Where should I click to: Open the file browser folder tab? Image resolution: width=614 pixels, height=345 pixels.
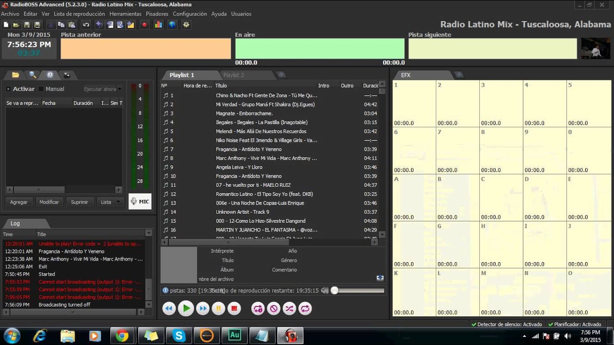click(x=15, y=75)
